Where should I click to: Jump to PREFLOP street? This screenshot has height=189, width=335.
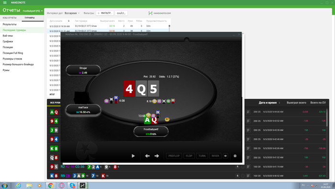[174, 156]
